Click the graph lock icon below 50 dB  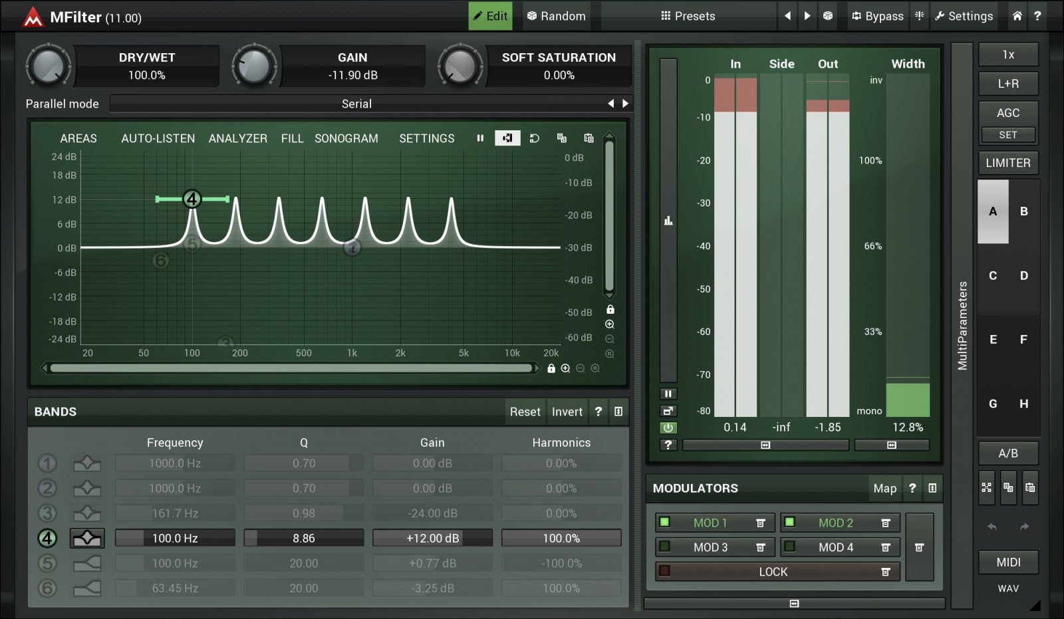coord(610,310)
